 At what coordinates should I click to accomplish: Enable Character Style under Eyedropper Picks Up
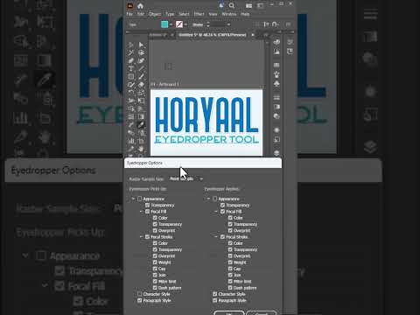140,294
